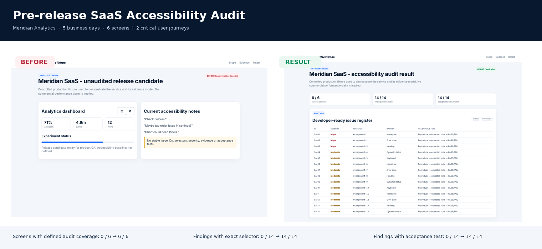
Task: Open Scope link in the Before panel
Action: 232,63
